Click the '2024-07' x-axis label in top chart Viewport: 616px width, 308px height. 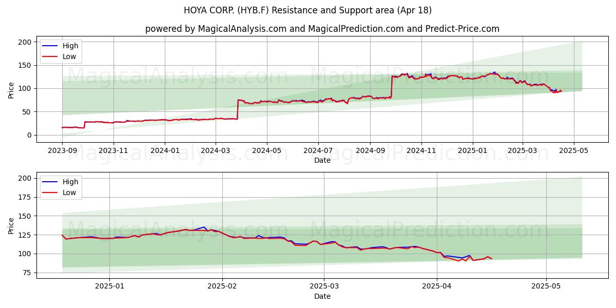[318, 151]
